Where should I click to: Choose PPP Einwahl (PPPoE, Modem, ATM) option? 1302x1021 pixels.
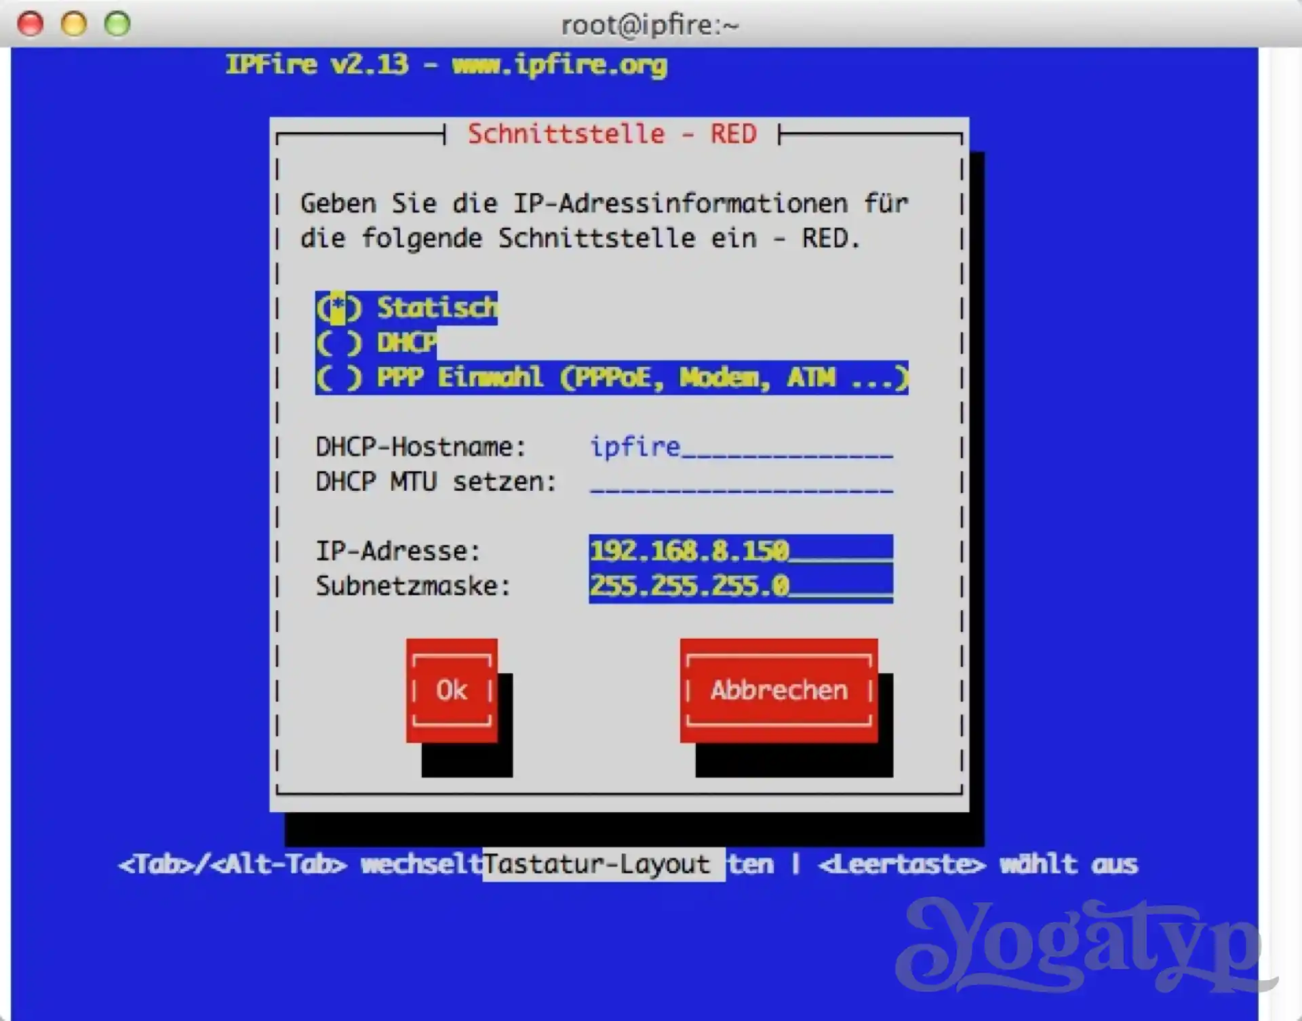pyautogui.click(x=612, y=378)
